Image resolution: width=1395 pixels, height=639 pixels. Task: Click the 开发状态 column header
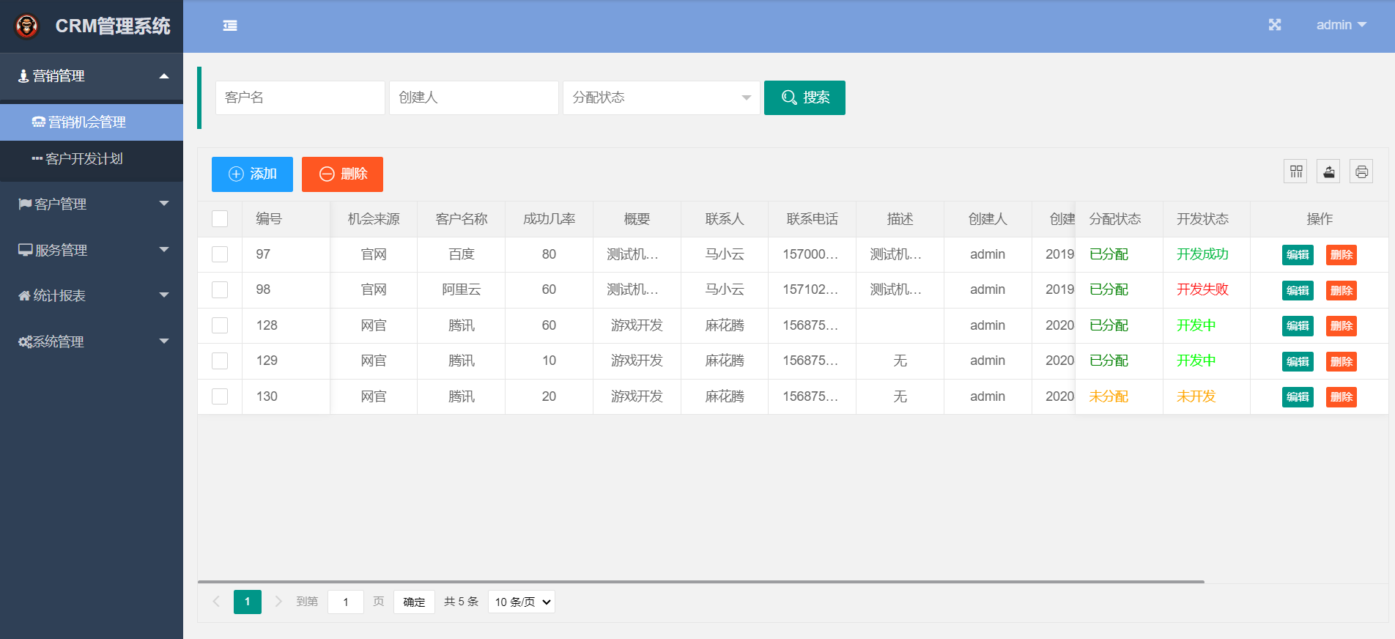coord(1207,219)
